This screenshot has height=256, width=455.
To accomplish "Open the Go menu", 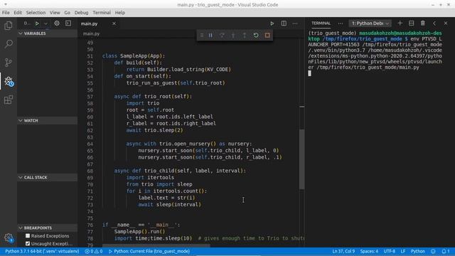I will pos(67,13).
